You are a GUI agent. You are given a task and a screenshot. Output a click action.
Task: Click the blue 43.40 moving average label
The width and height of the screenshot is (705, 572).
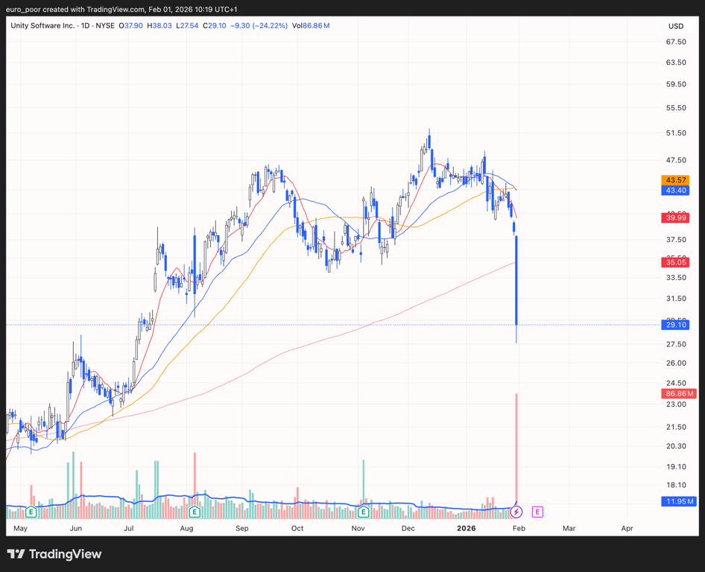pos(676,191)
